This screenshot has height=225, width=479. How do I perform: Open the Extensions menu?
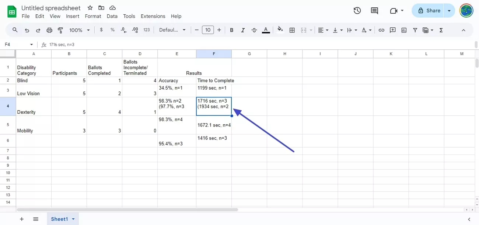153,16
